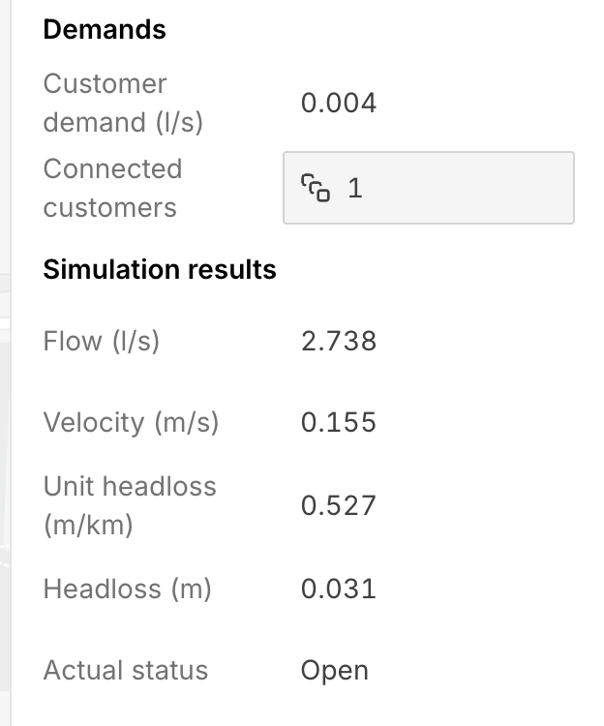Select the velocity value 0.155
Viewport: 604px width, 726px height.
click(x=339, y=423)
